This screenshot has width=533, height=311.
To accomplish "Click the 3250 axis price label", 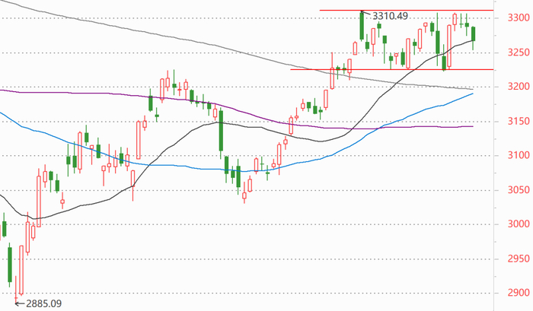I will pos(519,52).
